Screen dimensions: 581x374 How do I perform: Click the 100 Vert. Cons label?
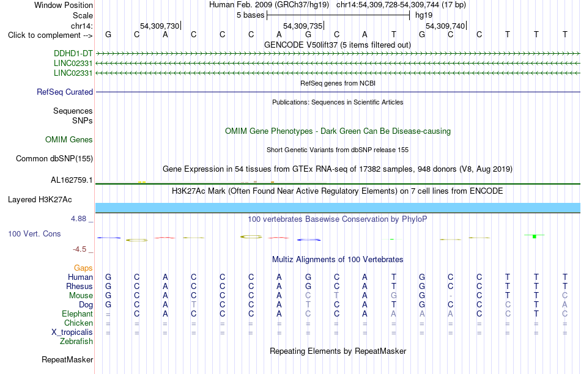(34, 233)
